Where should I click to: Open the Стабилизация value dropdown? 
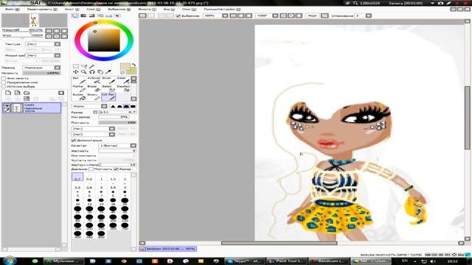tap(369, 15)
